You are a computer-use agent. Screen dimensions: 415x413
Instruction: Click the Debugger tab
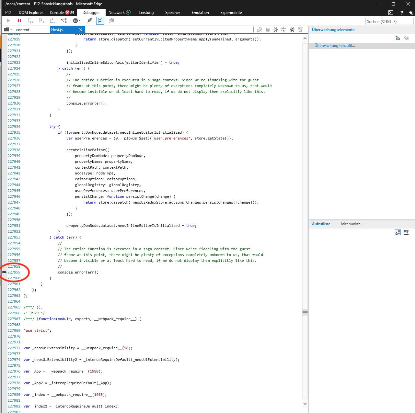(x=91, y=13)
